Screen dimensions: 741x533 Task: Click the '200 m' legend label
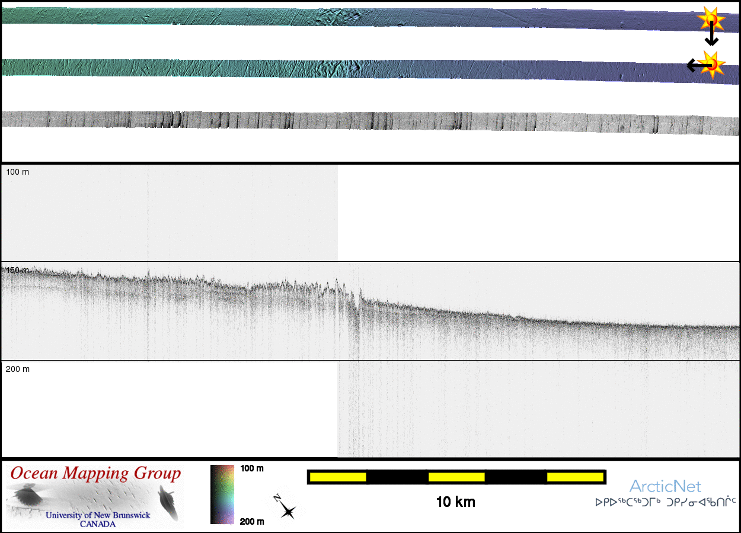click(x=252, y=521)
